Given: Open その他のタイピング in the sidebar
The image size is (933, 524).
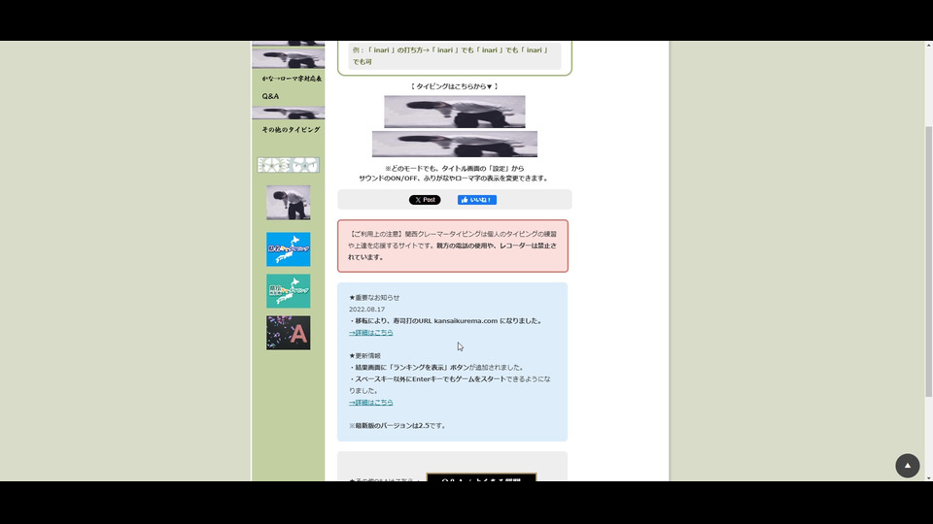Looking at the screenshot, I should pos(291,129).
